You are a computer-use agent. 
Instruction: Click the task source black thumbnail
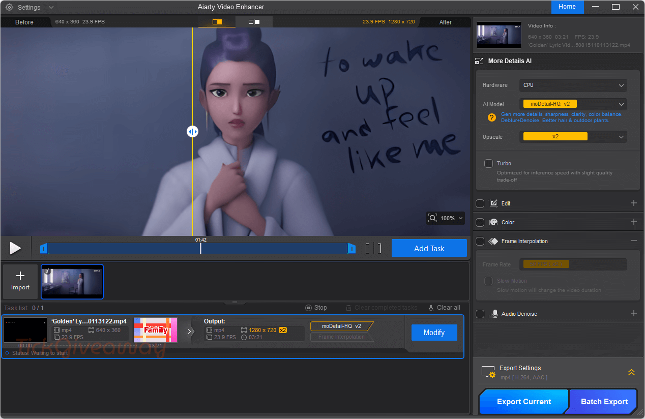tap(25, 330)
